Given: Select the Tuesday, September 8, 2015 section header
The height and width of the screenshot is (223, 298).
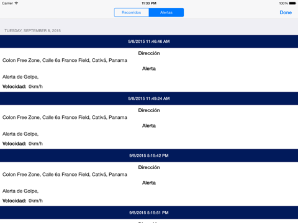Looking at the screenshot, I should [x=33, y=31].
